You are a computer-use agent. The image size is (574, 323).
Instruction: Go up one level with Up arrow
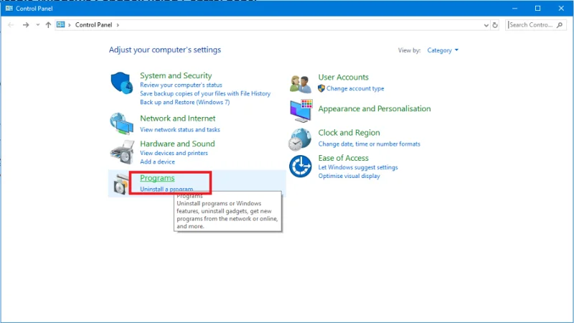point(48,25)
